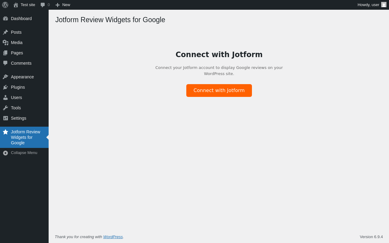Viewport: 389px width, 243px height.
Task: Click the orange Connect with Jotform button
Action: (x=219, y=91)
